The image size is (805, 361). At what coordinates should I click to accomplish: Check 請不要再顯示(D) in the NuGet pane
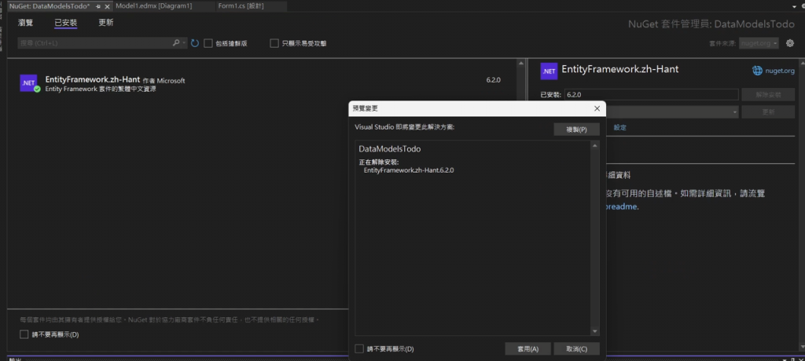tap(24, 334)
